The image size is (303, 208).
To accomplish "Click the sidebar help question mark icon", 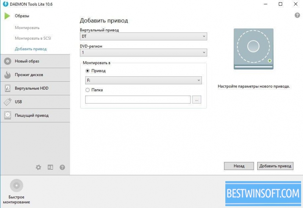I will pyautogui.click(x=62, y=167).
